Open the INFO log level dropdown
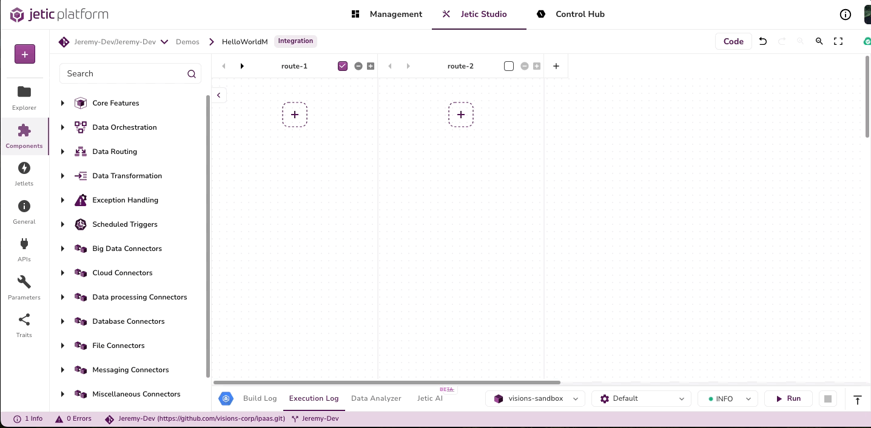The width and height of the screenshot is (871, 428). point(728,398)
